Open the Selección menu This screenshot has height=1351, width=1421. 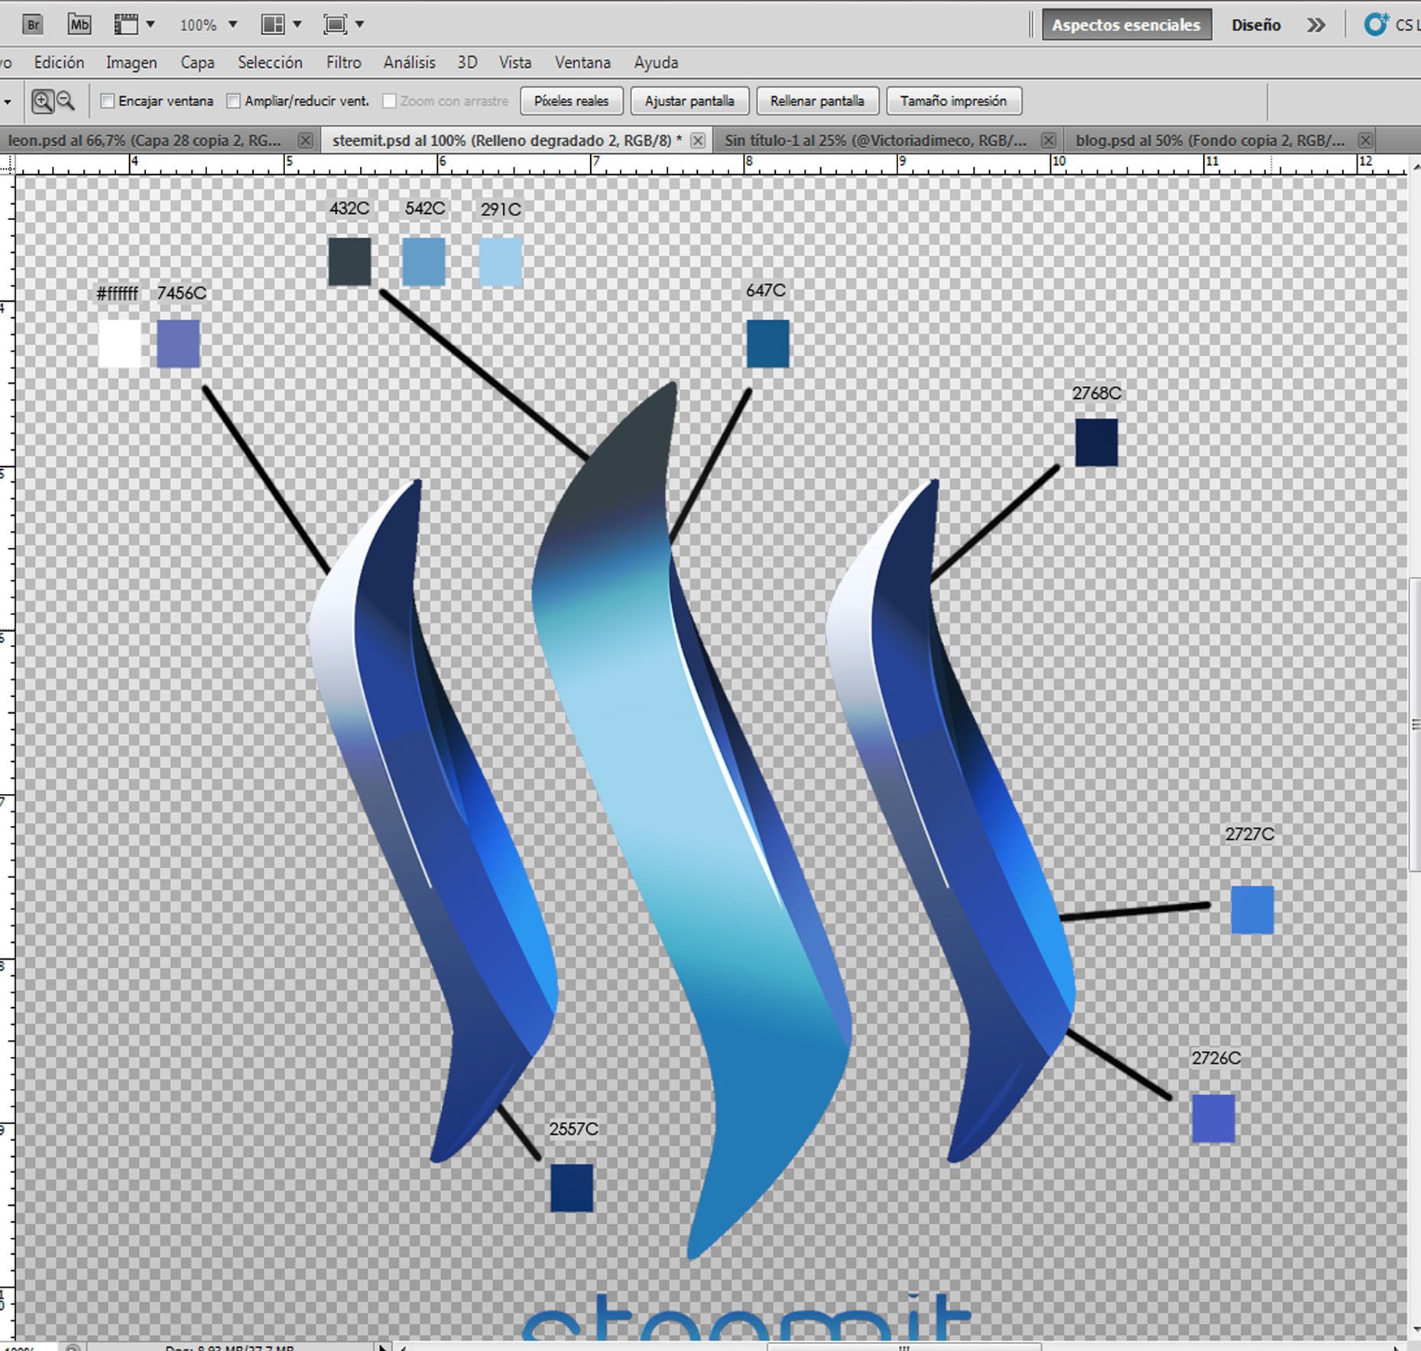click(x=270, y=63)
